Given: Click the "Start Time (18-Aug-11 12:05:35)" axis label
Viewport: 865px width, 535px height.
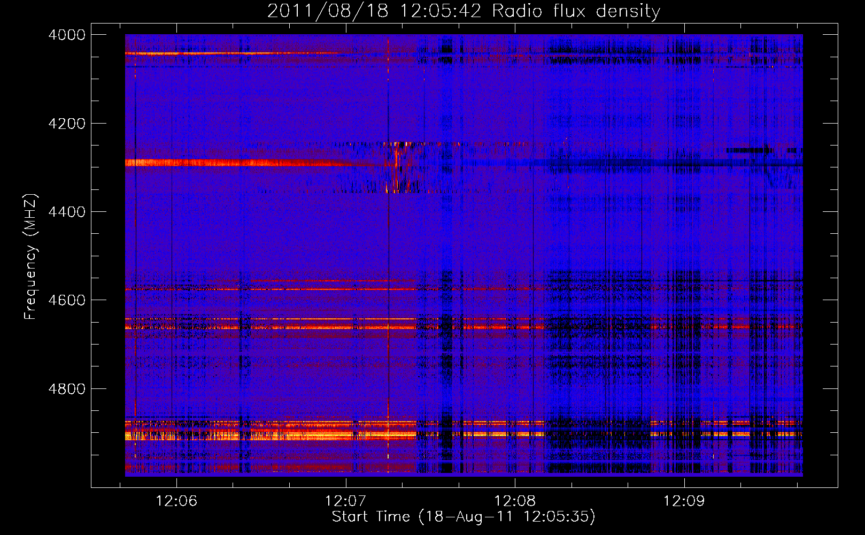Looking at the screenshot, I should point(464,516).
